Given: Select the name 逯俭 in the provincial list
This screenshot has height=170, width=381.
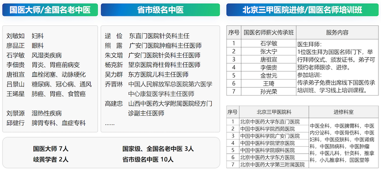Looking at the screenshot, I should [x=114, y=36].
